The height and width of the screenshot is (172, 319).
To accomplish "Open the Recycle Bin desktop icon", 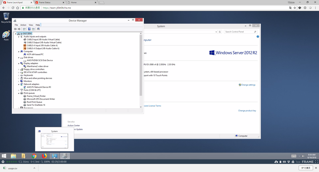I will click(6, 17).
